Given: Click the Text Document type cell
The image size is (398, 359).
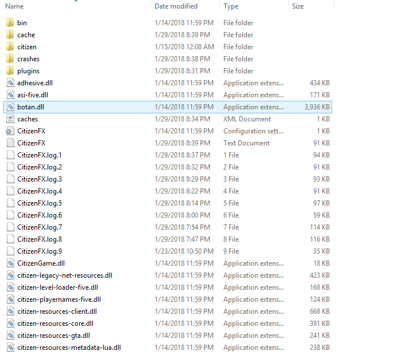Looking at the screenshot, I should click(246, 143).
